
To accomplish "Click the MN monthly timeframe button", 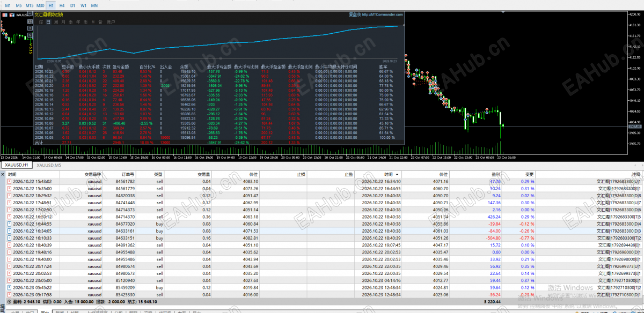I will (94, 5).
